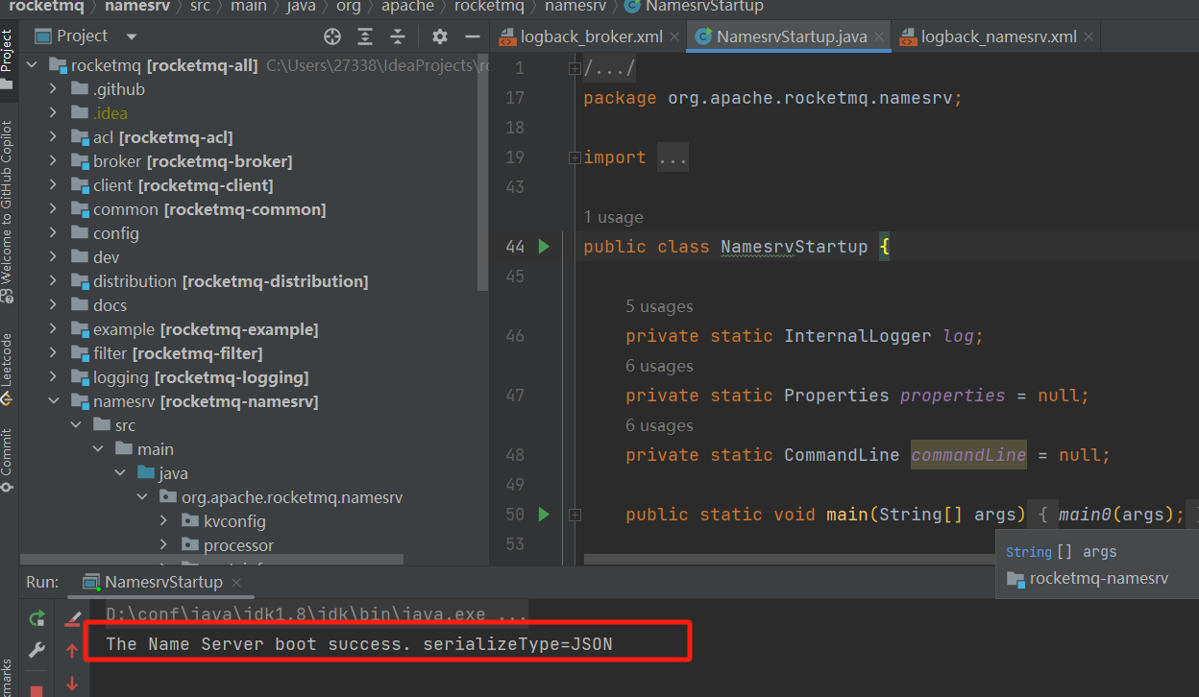Click the folded import ellipsis
Image resolution: width=1199 pixels, height=697 pixels.
tap(673, 157)
